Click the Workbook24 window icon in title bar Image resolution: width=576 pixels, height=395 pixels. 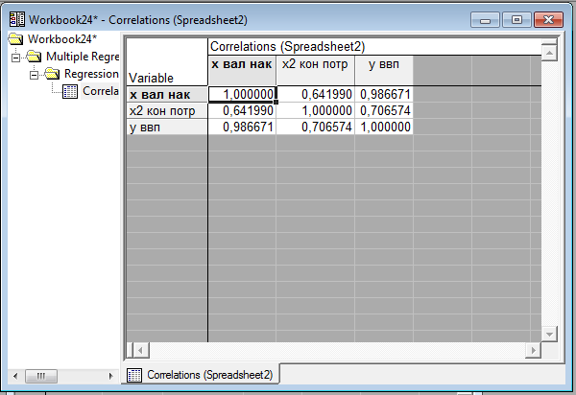(17, 19)
